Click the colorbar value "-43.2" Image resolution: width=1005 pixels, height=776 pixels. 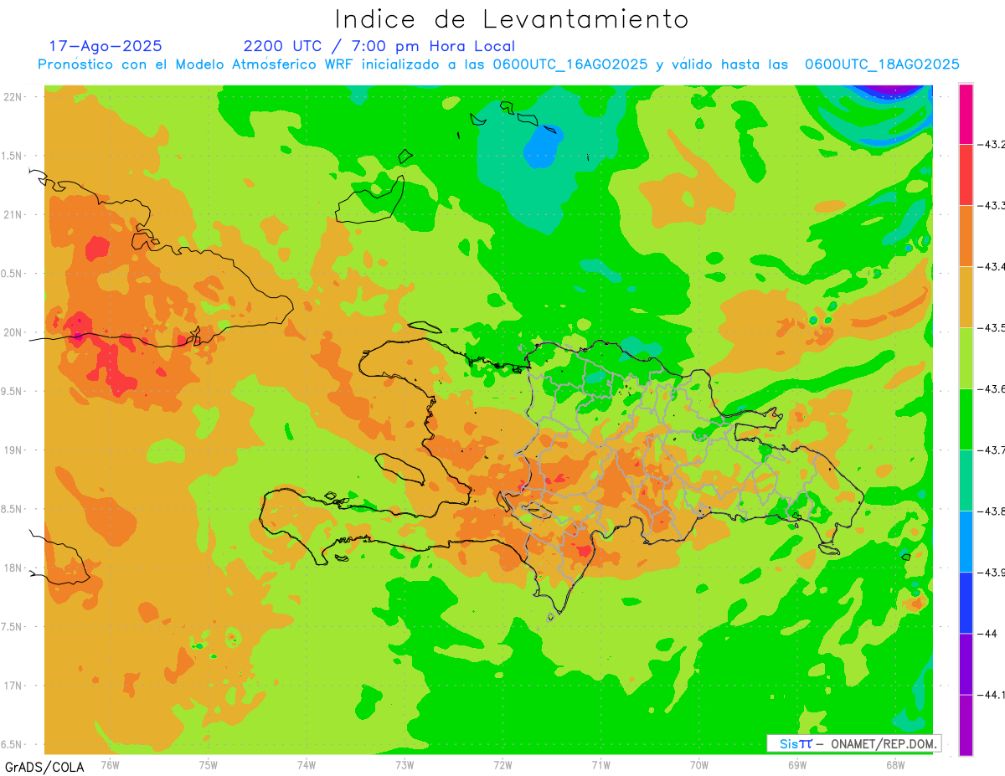click(x=991, y=145)
